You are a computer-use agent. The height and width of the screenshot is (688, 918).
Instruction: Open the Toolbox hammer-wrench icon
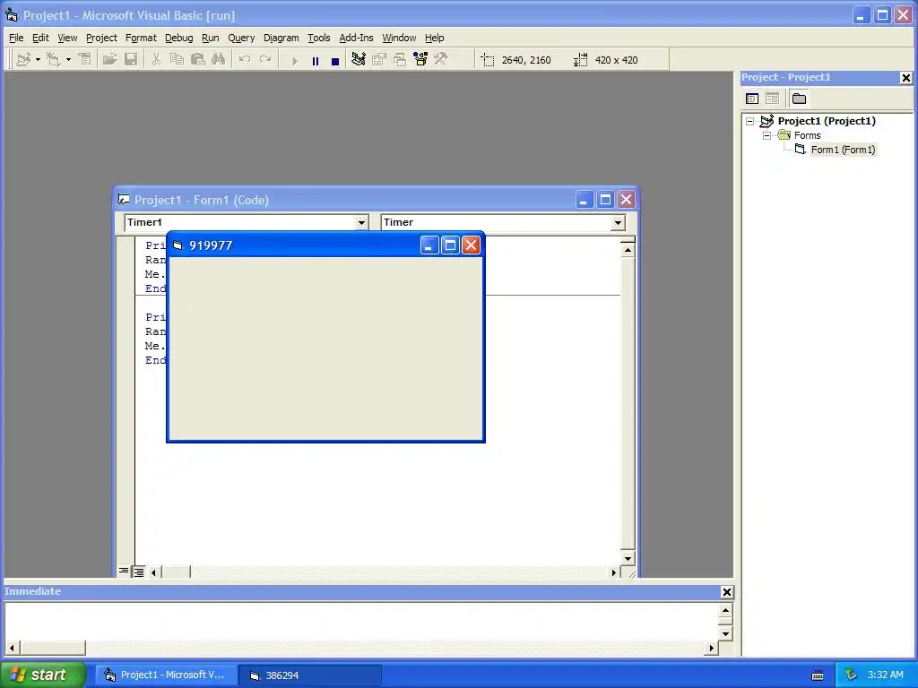click(441, 60)
